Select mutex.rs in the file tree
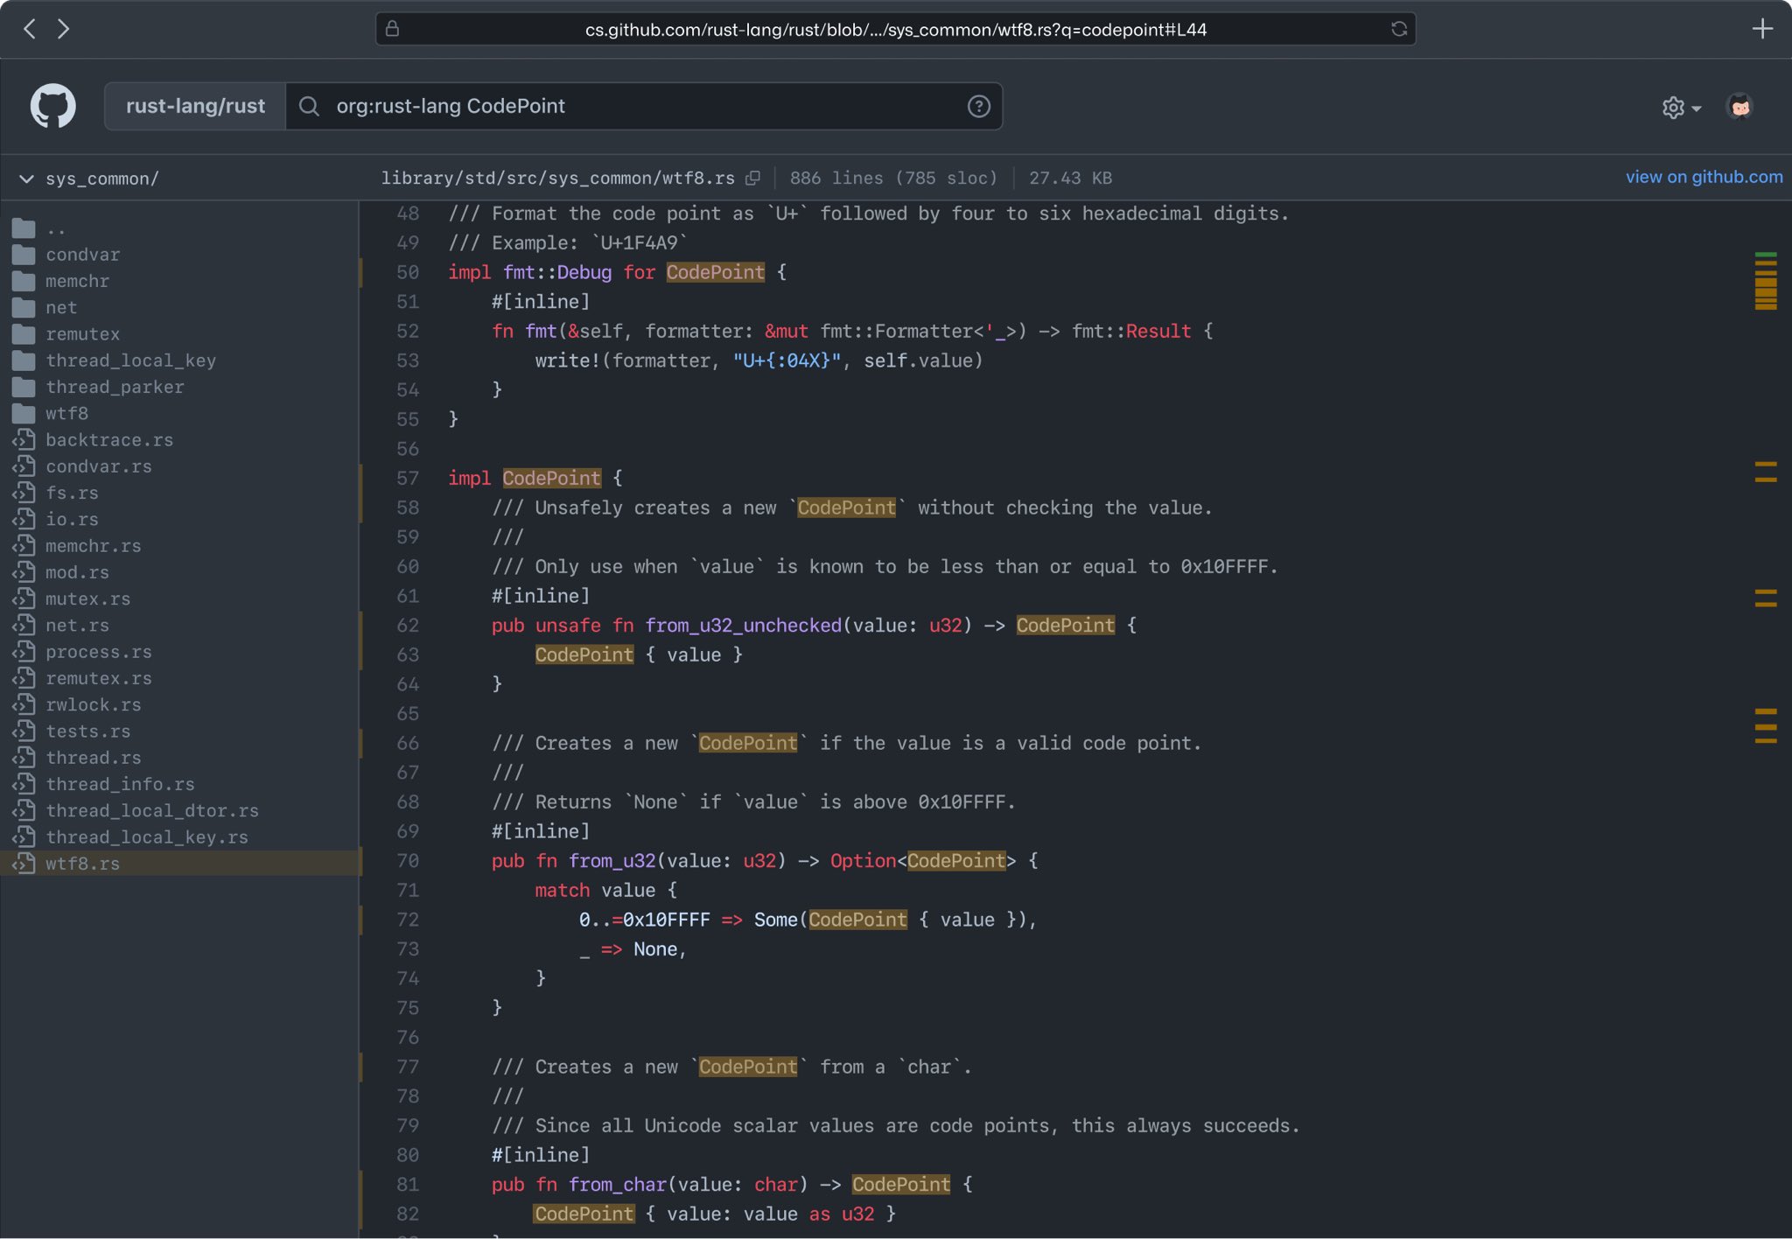Screen dimensions: 1792x1239 tap(87, 598)
